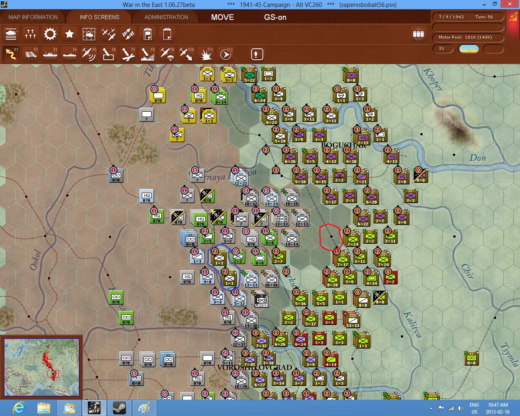
Task: Open the Steam taskbar icon
Action: point(119,408)
